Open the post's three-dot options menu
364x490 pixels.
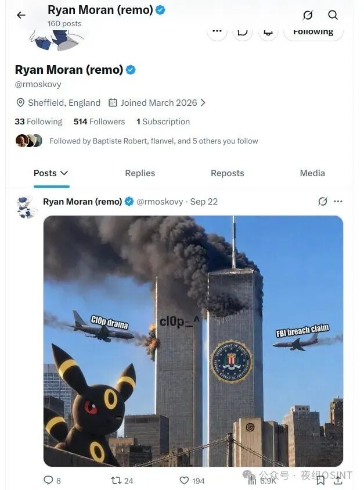(338, 202)
